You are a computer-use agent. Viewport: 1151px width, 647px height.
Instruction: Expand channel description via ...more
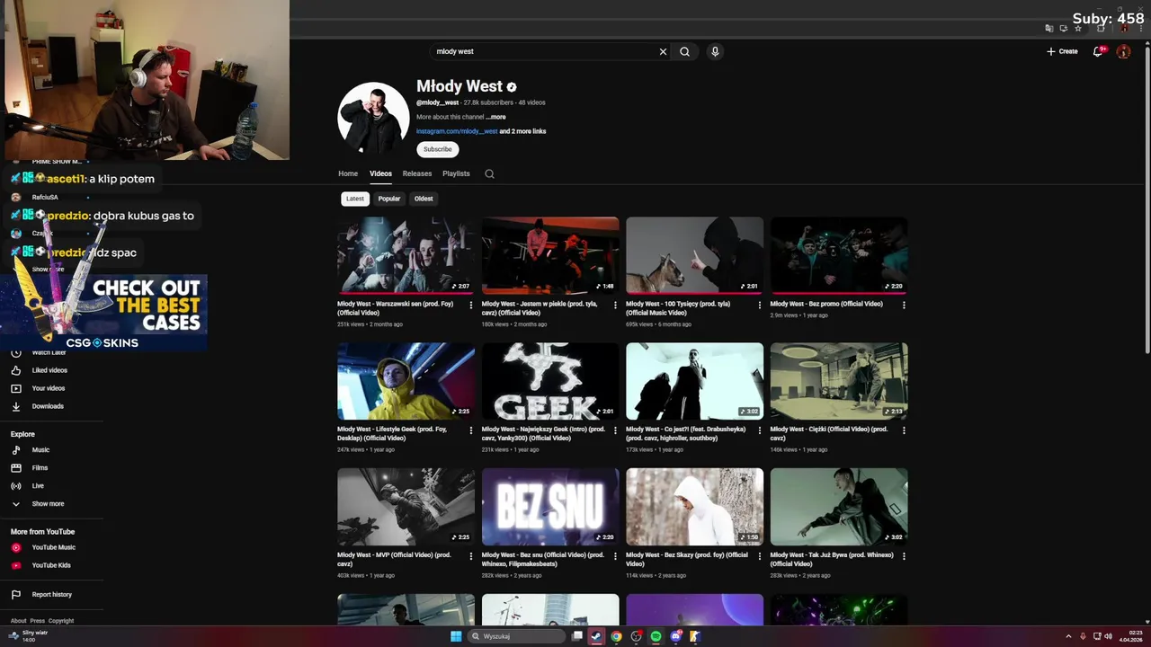pos(495,117)
